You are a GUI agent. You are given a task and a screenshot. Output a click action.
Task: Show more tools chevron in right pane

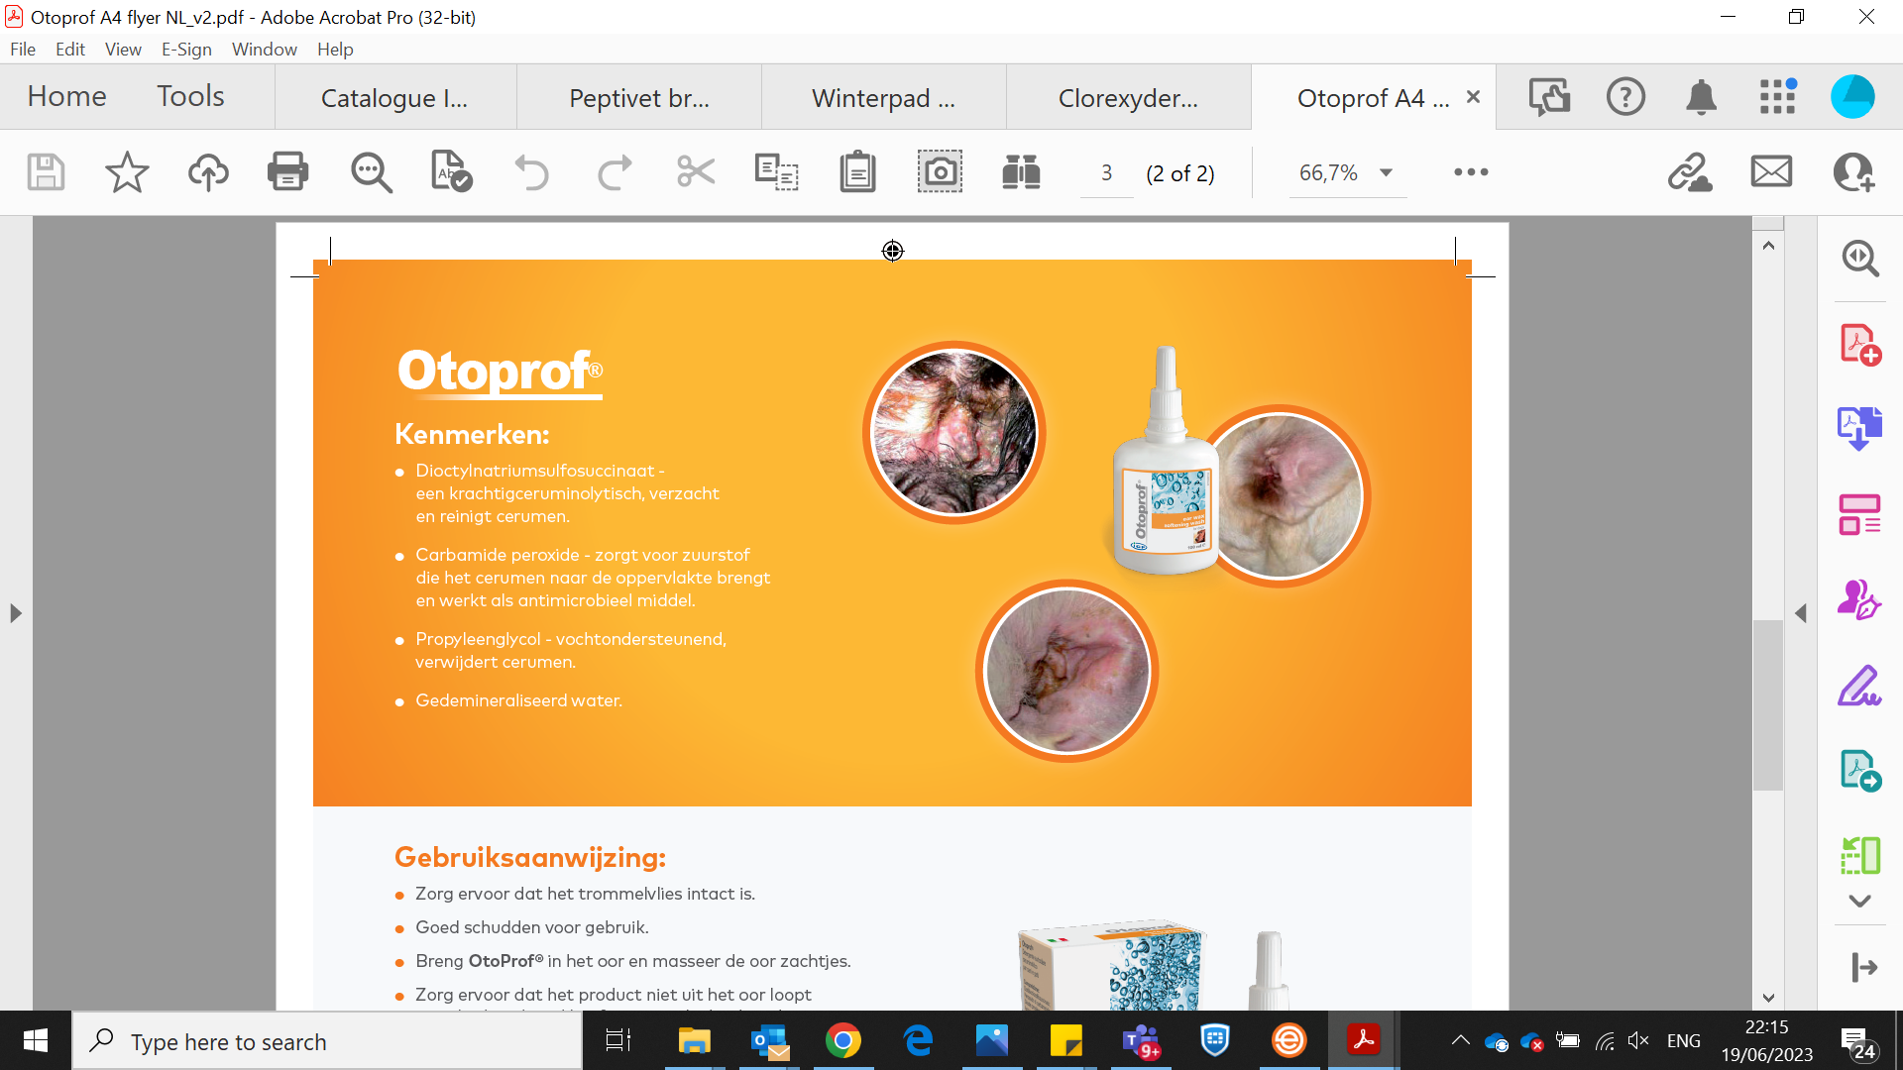click(x=1859, y=902)
